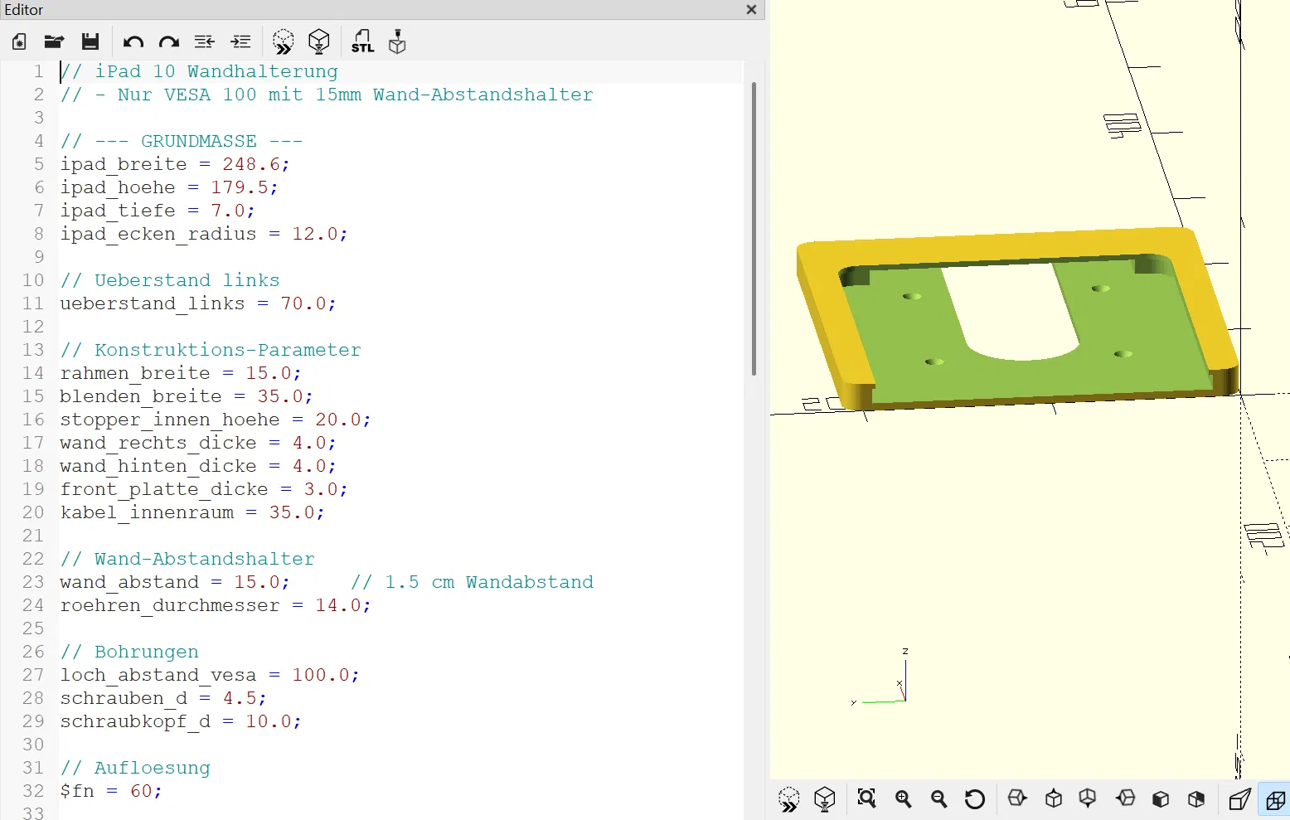
Task: Send the design to the 3D printer
Action: click(x=398, y=41)
